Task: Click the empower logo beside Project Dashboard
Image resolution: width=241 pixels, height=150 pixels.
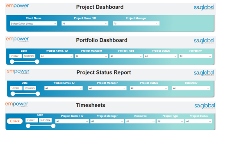Action: point(17,6)
